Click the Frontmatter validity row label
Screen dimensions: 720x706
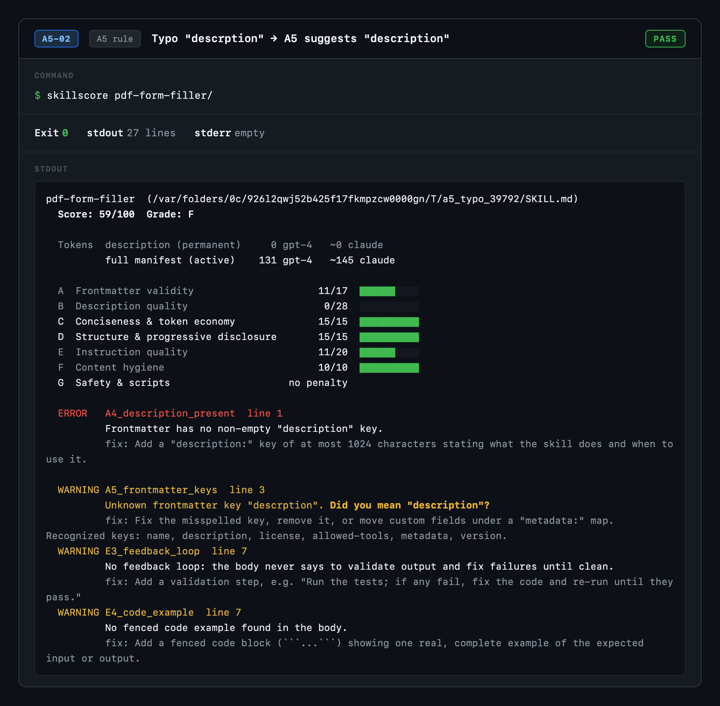[x=134, y=291]
